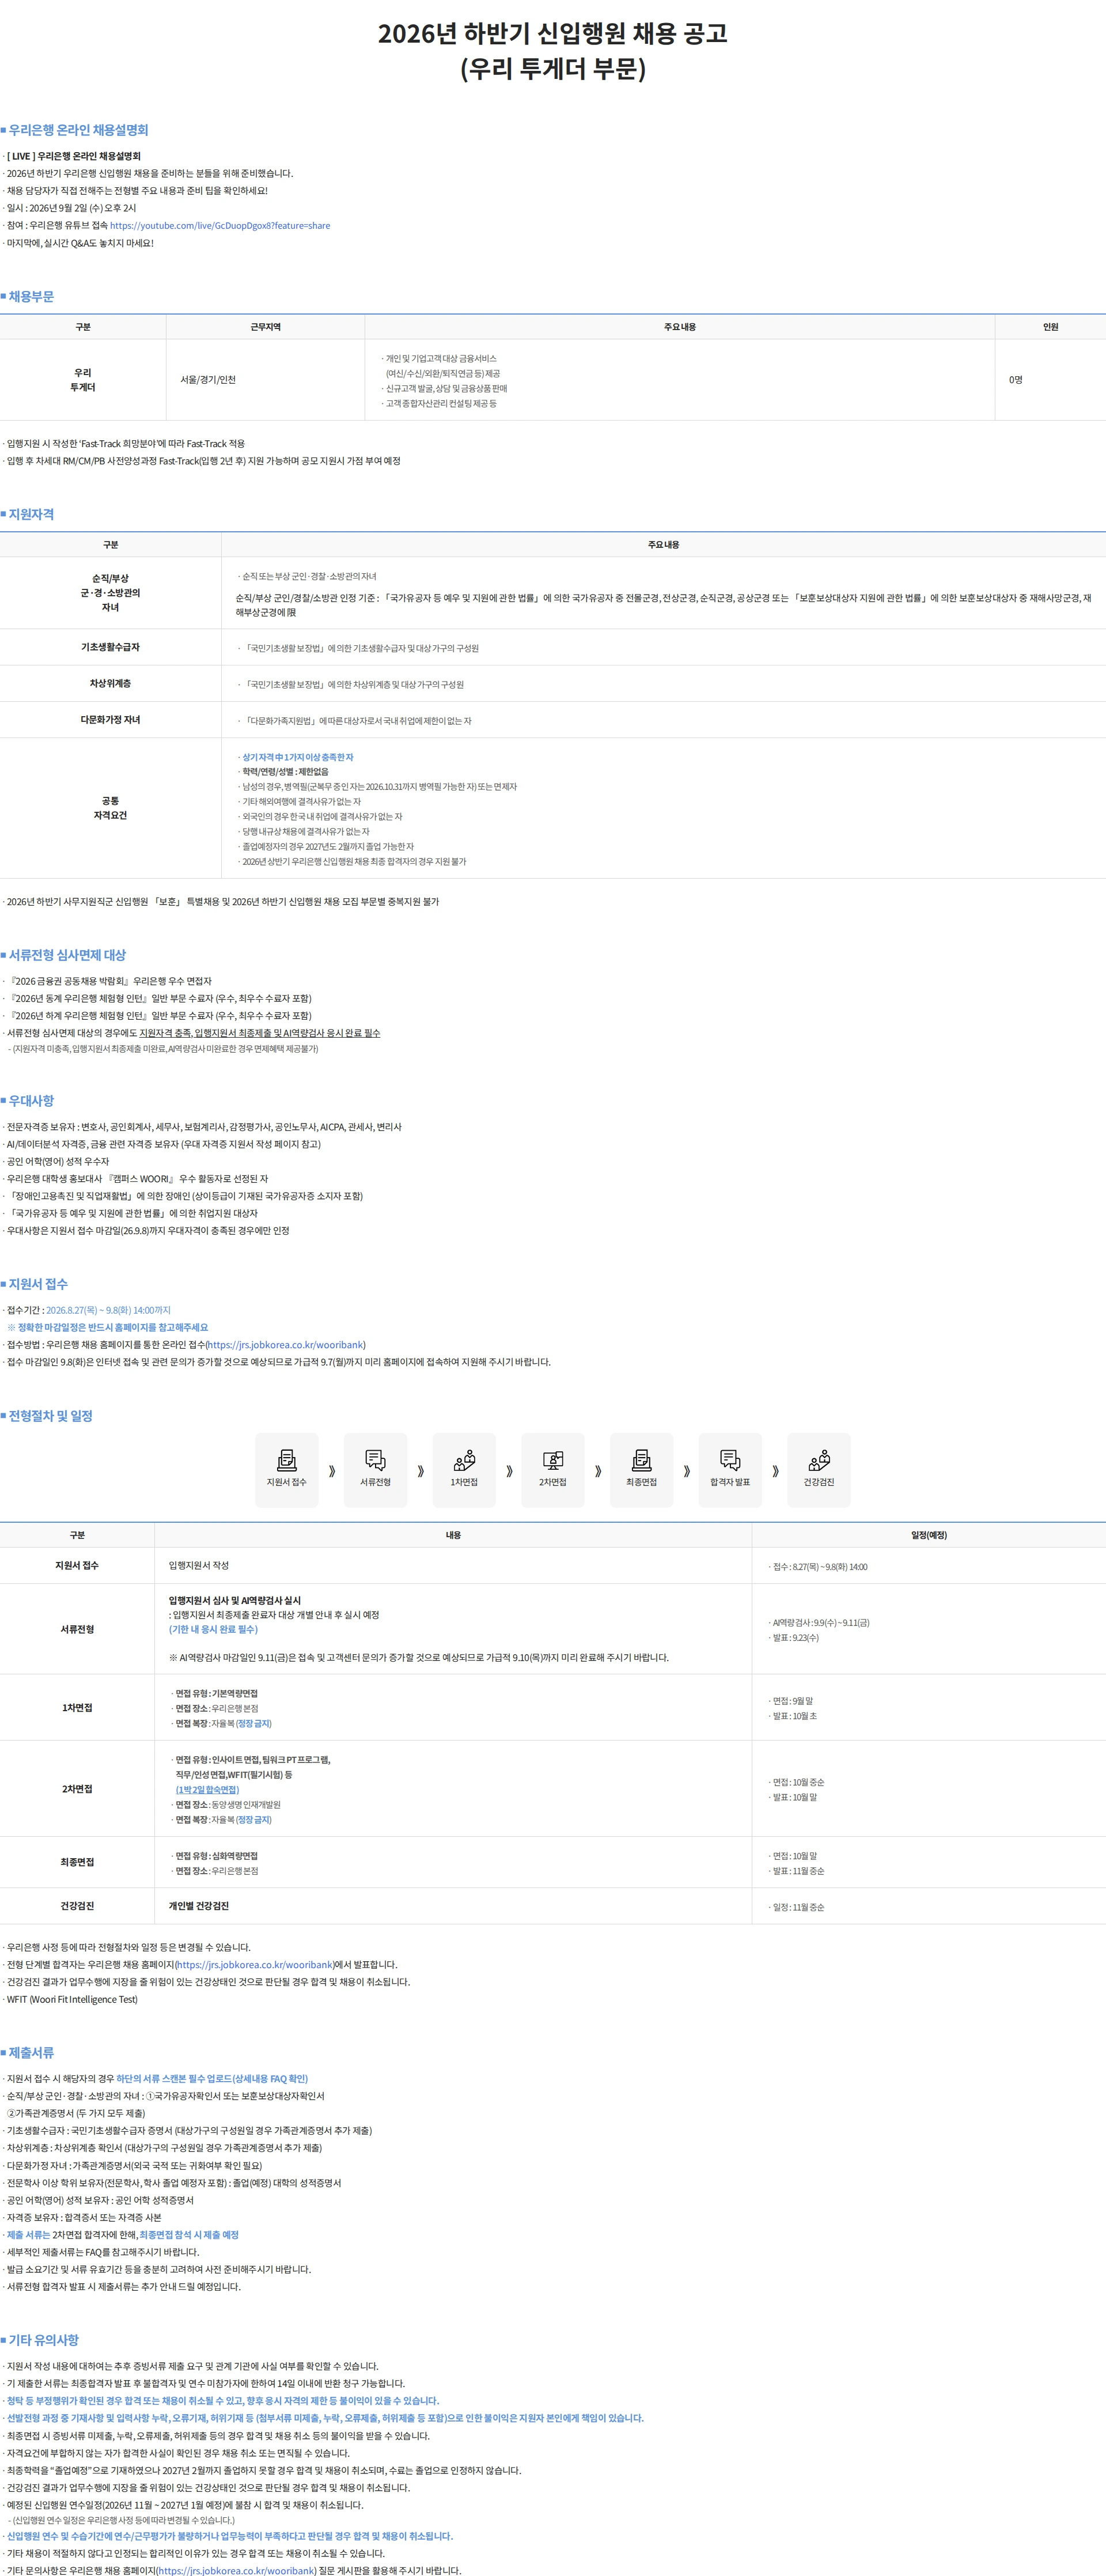
Task: Click the 채용부문 section heading
Action: [x=31, y=297]
